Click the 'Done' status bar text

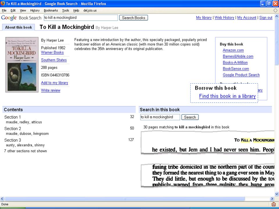click(x=5, y=204)
